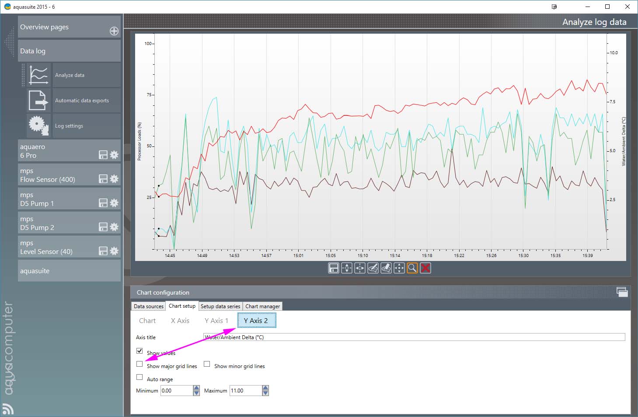The image size is (638, 417).
Task: Click the save chart floppy disk icon
Action: point(334,268)
